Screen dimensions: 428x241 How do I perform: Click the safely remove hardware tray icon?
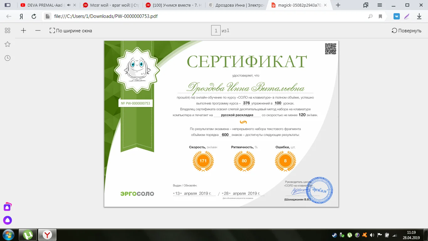[x=342, y=235]
